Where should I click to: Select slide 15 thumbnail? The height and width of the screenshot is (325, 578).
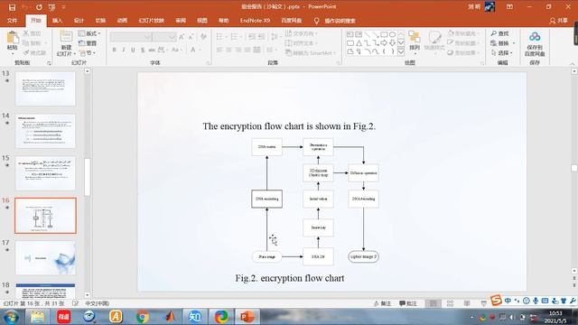pyautogui.click(x=45, y=173)
